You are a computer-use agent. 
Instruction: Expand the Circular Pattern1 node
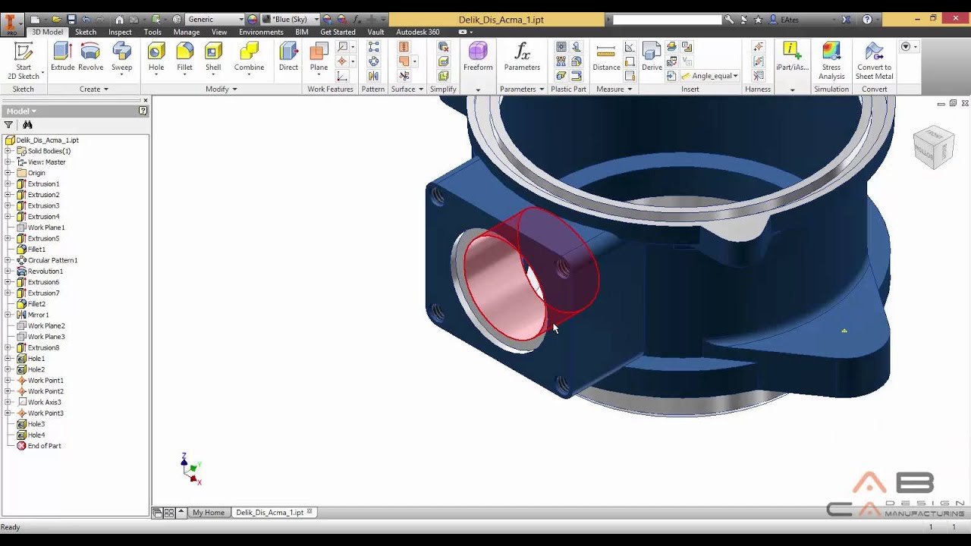pyautogui.click(x=8, y=260)
